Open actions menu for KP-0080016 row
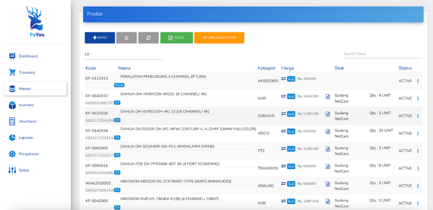The height and width of the screenshot is (210, 433). pos(418,168)
